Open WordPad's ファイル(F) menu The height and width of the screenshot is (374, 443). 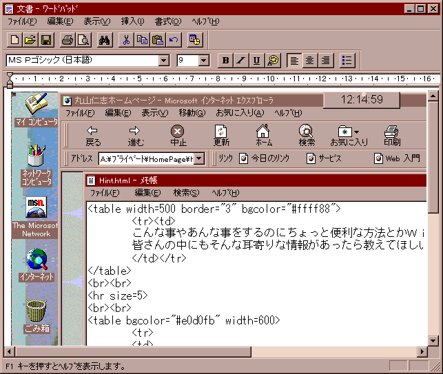[x=22, y=21]
